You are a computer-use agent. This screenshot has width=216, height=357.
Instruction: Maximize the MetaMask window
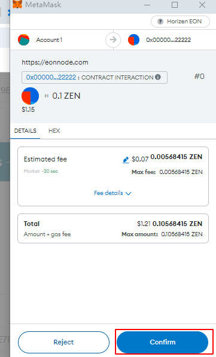[x=175, y=5]
